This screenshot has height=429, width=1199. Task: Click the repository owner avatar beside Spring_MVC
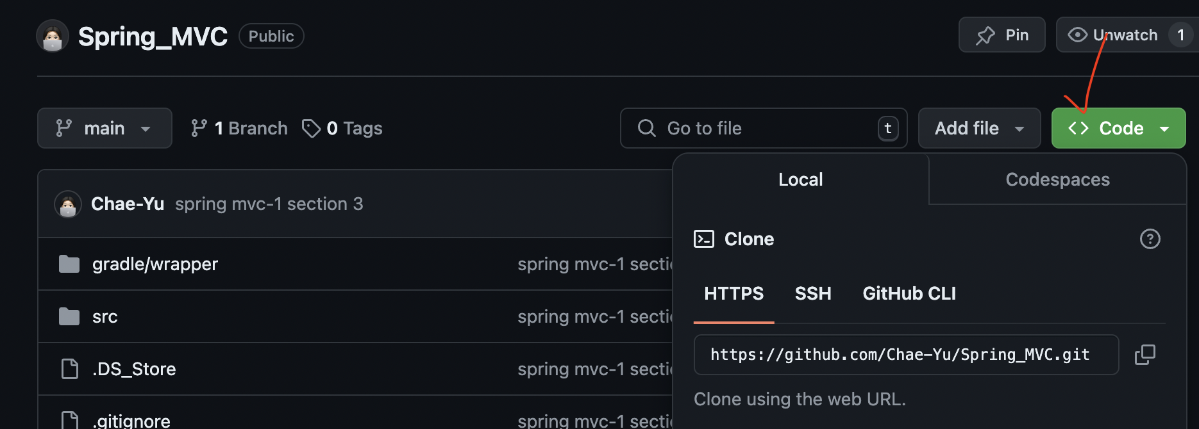[53, 36]
